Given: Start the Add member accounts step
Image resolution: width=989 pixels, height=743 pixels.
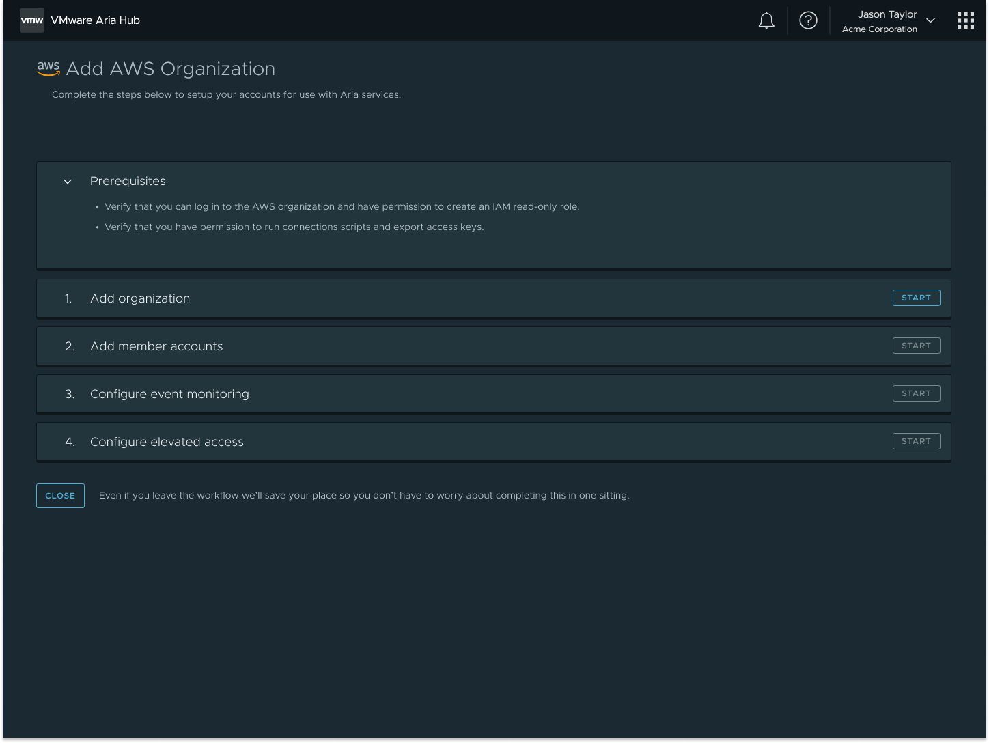Looking at the screenshot, I should pos(916,346).
